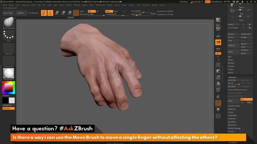Open the Preferences menu
Viewport: 257px width, 144px height.
100,5
